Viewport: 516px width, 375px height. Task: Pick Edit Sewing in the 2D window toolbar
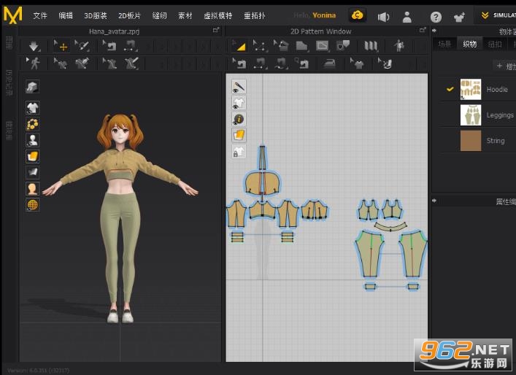pyautogui.click(x=239, y=63)
